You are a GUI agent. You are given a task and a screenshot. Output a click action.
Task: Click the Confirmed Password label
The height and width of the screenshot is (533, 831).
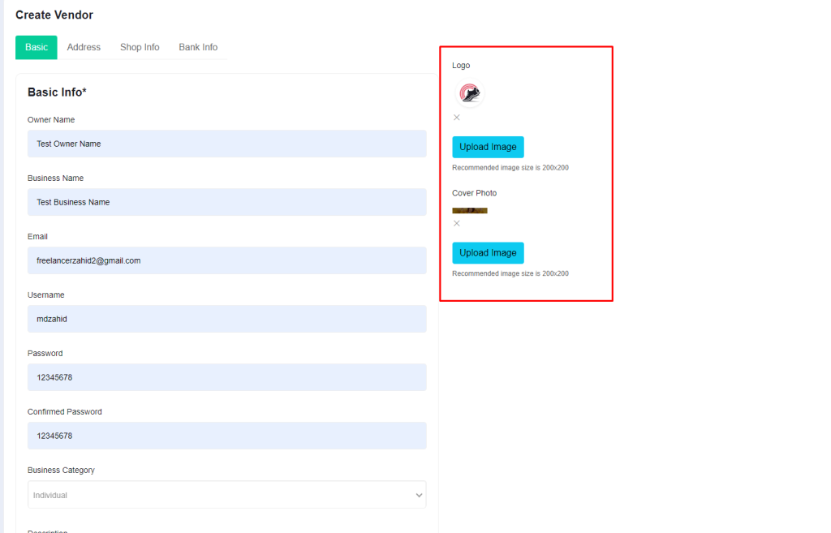[x=65, y=411]
